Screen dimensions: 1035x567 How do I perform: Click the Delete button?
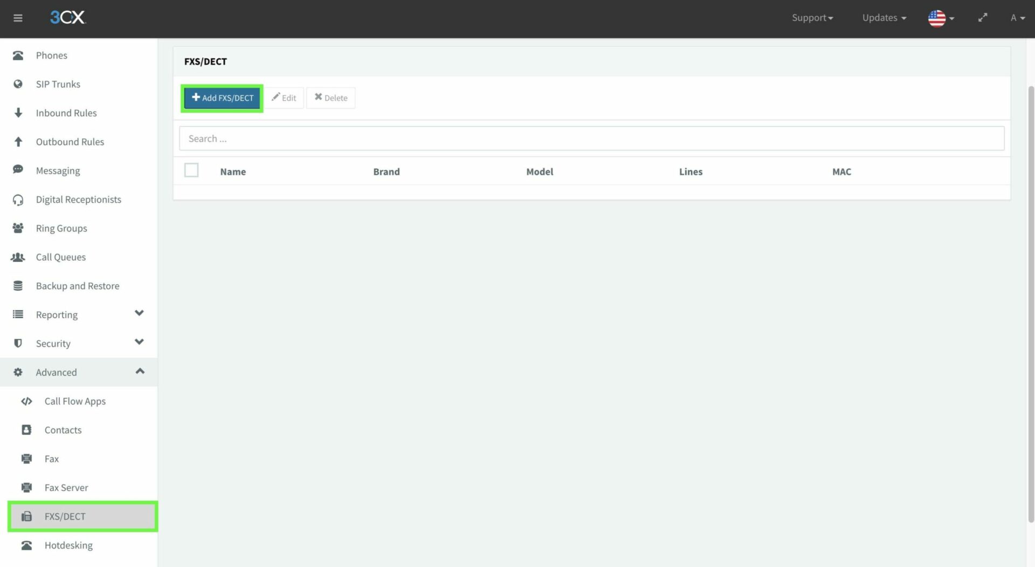[331, 98]
